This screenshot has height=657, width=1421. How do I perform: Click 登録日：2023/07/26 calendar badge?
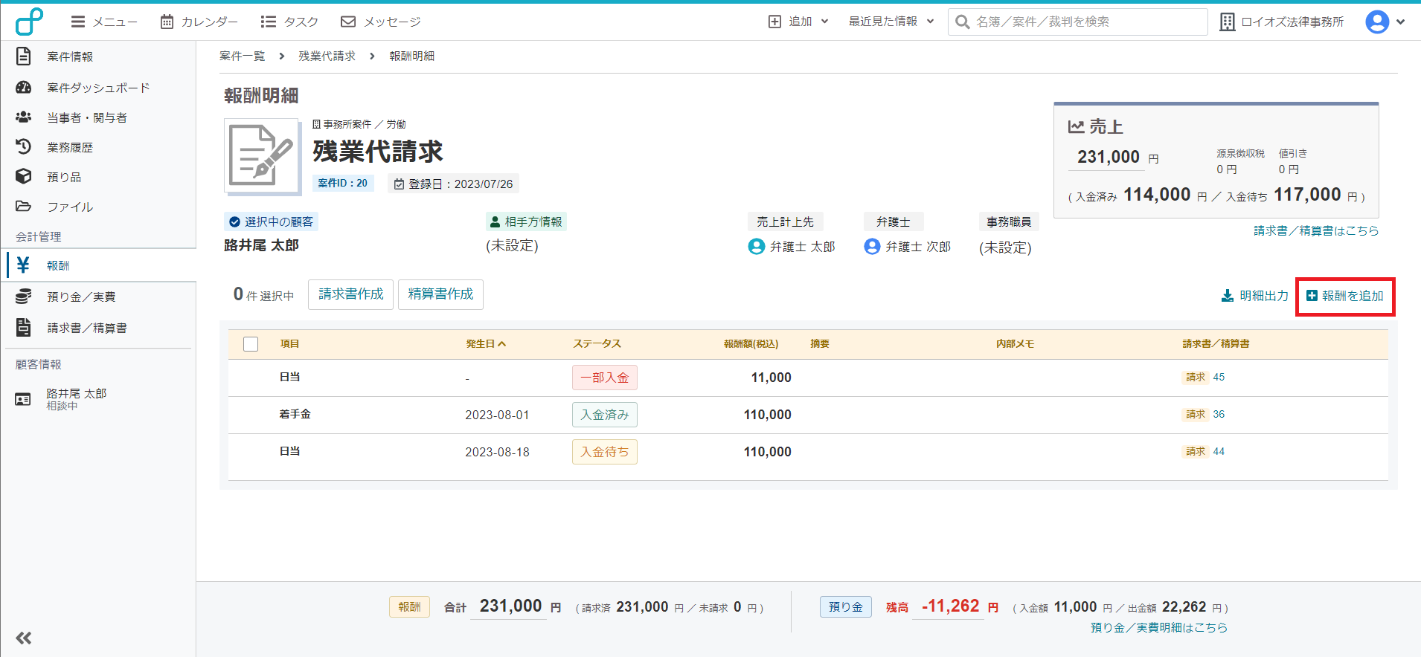453,184
